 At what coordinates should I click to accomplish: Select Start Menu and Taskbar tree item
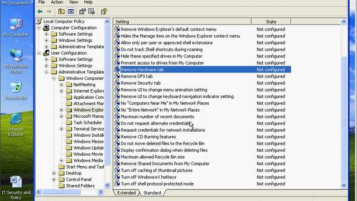pos(85,167)
